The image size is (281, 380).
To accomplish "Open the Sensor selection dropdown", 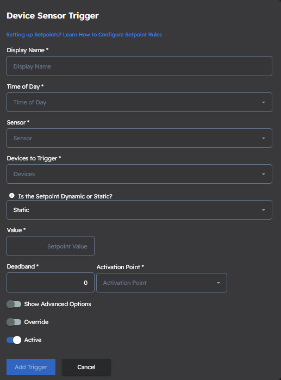I will [139, 138].
